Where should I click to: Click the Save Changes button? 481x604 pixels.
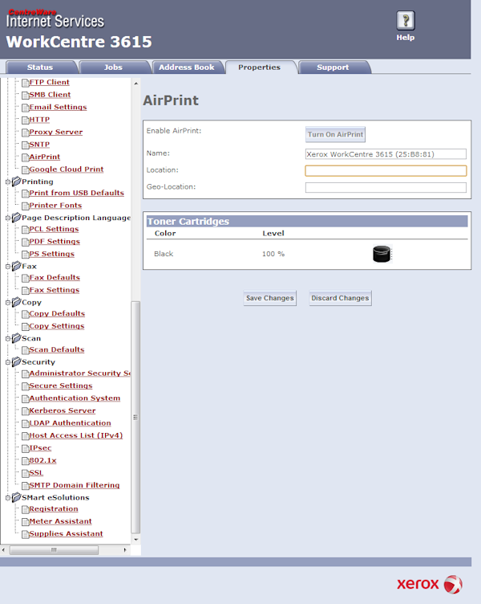coord(269,298)
